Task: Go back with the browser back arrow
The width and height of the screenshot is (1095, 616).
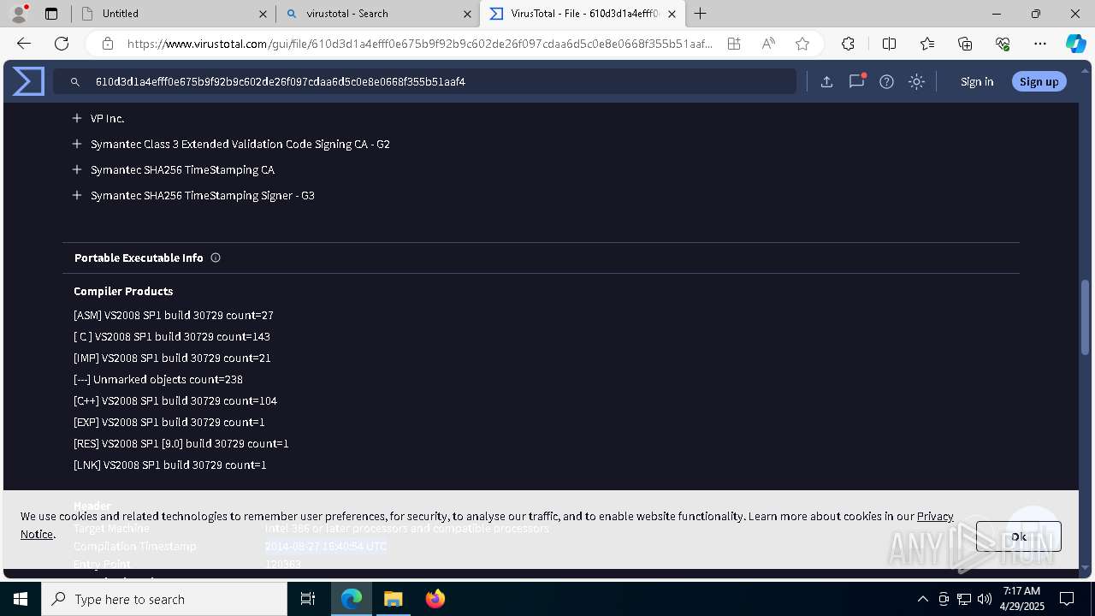Action: [x=24, y=44]
